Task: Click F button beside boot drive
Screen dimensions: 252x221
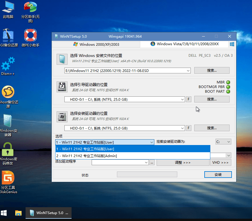Action: click(188, 99)
